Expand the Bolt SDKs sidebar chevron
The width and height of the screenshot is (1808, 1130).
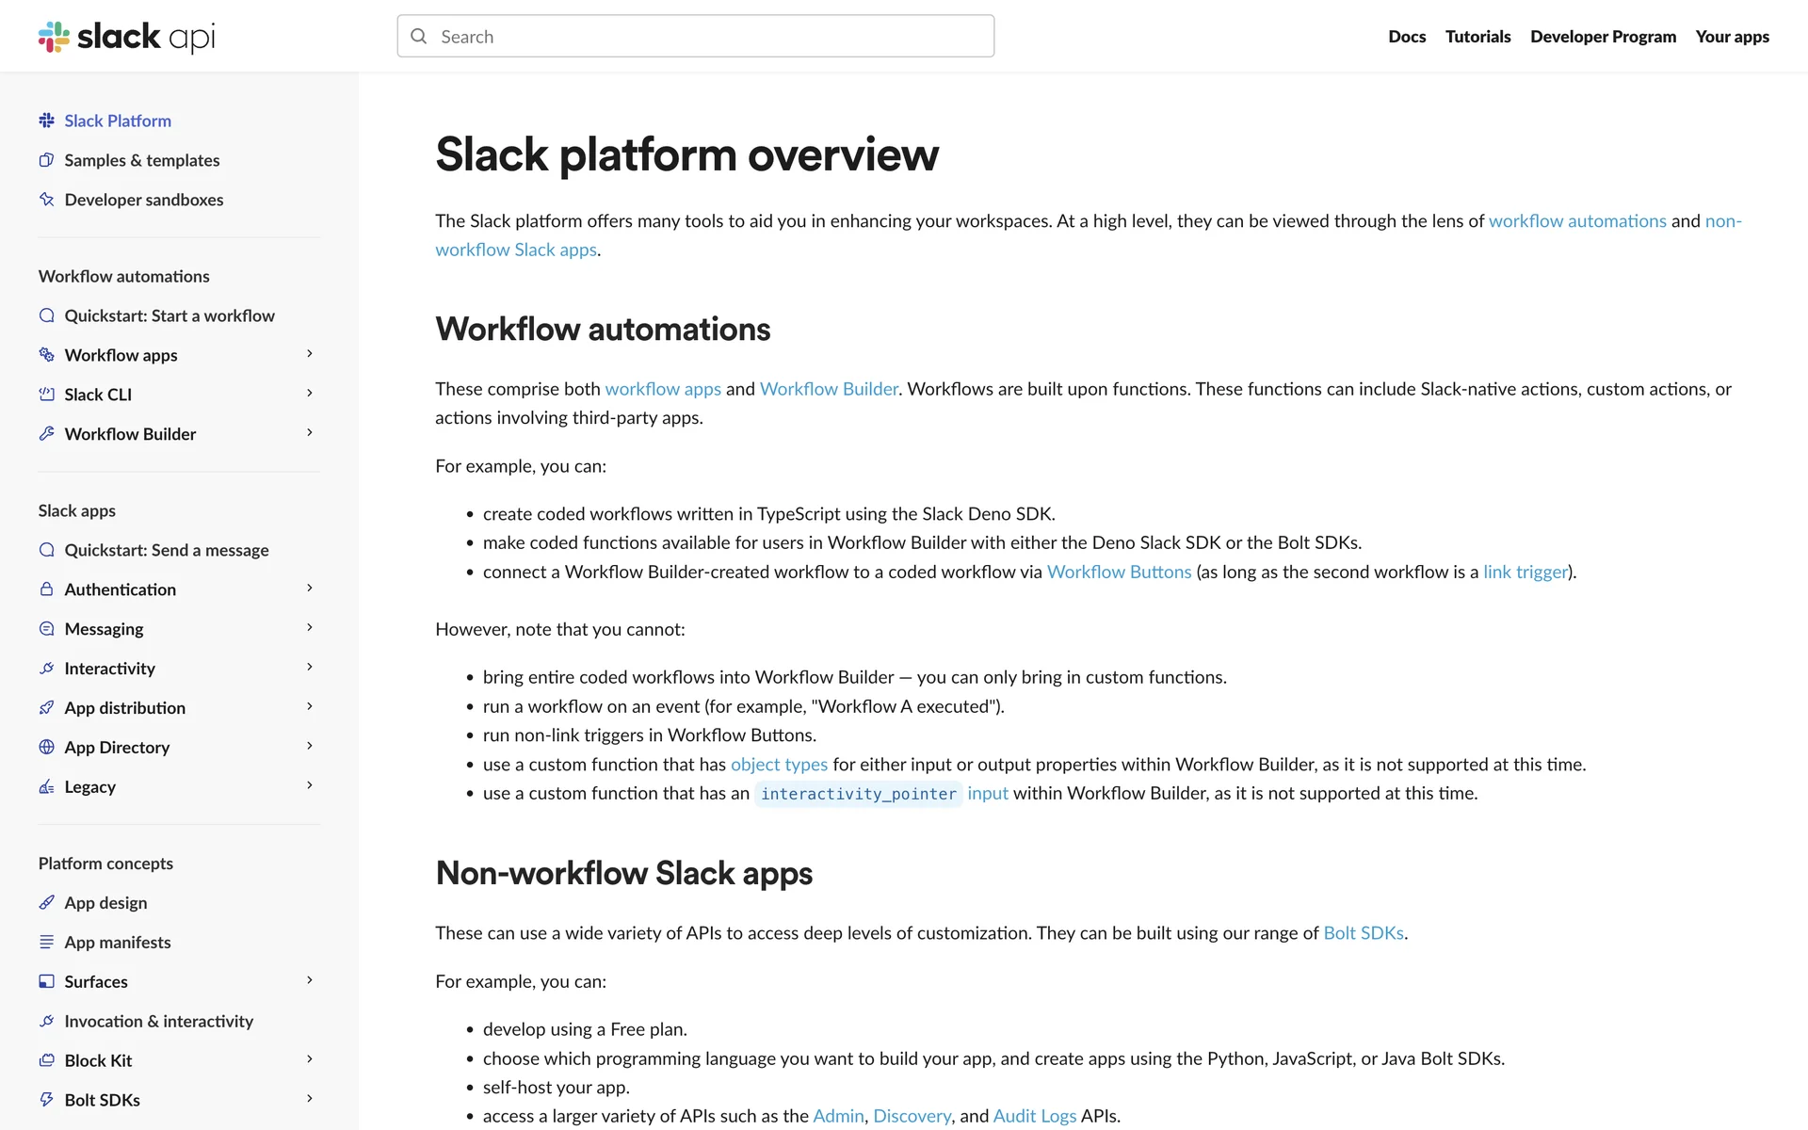coord(310,1099)
